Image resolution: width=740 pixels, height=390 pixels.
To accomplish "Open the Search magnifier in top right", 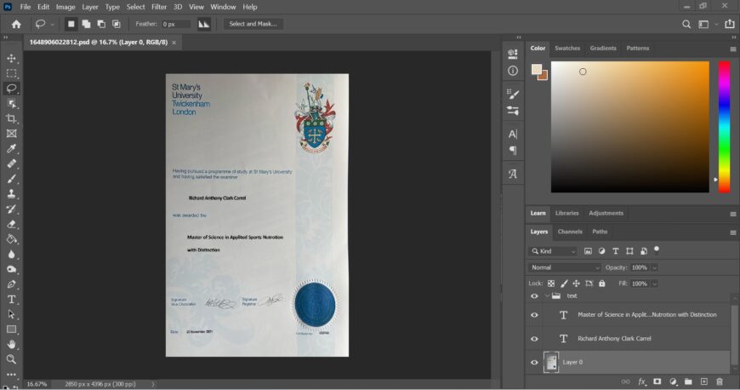I will [x=686, y=24].
